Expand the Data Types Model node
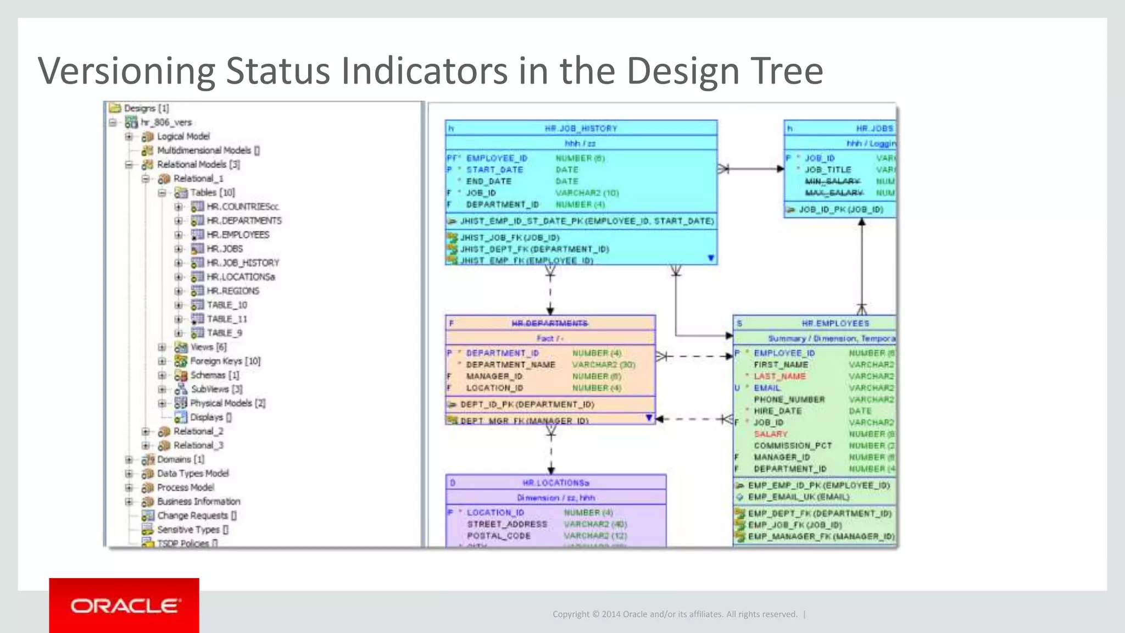This screenshot has width=1125, height=633. click(x=129, y=474)
